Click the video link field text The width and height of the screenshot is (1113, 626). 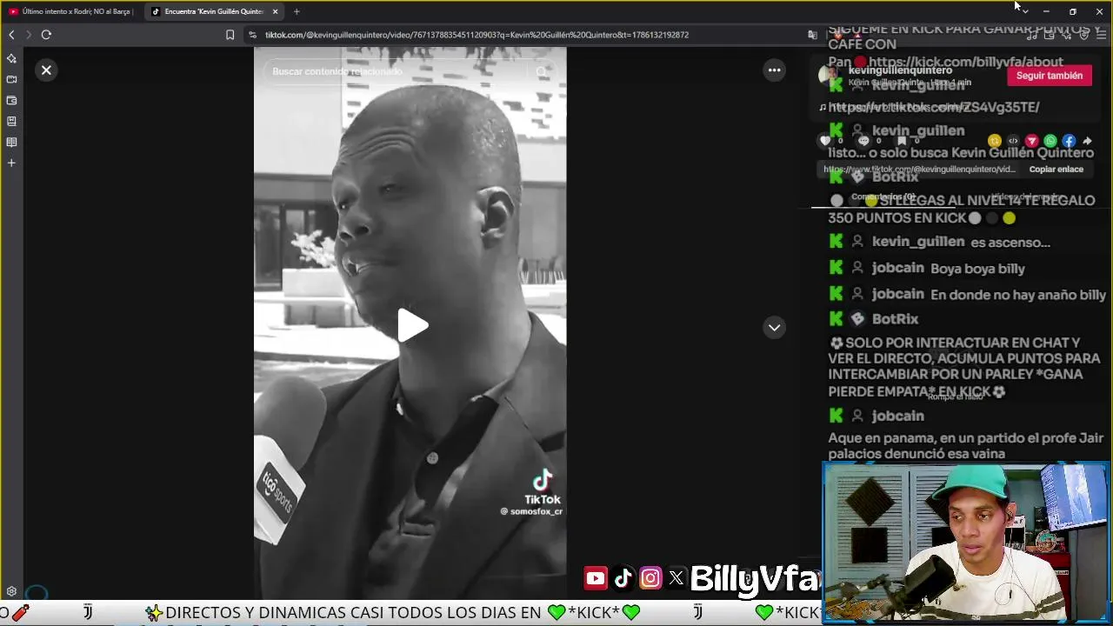point(919,170)
